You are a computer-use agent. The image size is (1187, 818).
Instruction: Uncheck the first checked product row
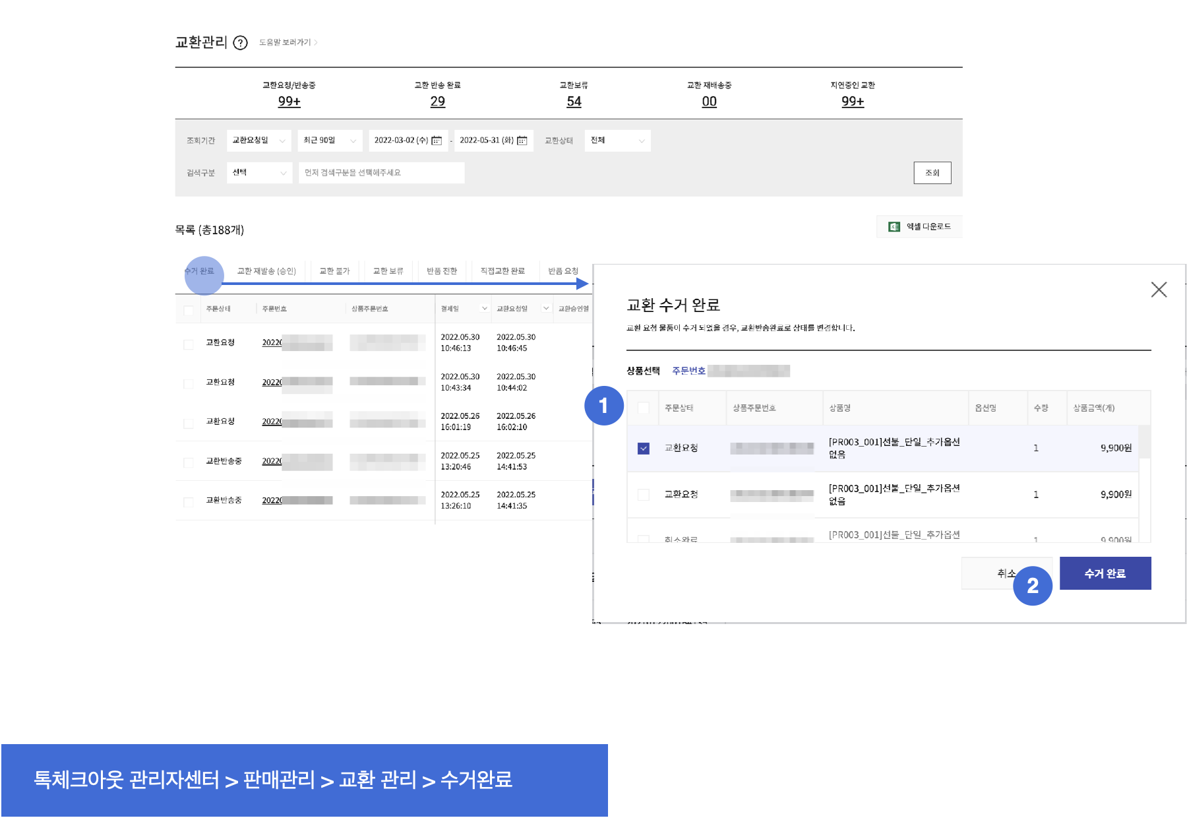point(644,449)
